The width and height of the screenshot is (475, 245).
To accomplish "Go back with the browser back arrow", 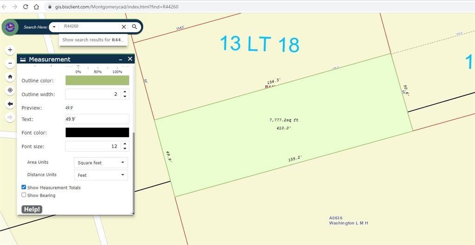I will (x=4, y=6).
